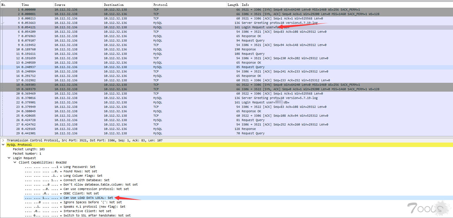Sort packets by the No. column header
The image size is (453, 218).
[x=10, y=5]
